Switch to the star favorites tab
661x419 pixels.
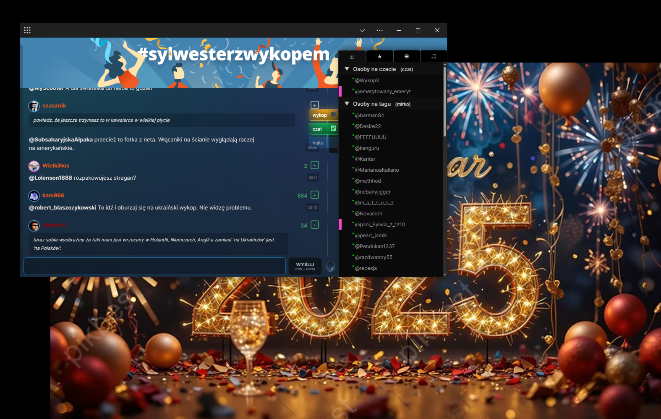pos(380,56)
